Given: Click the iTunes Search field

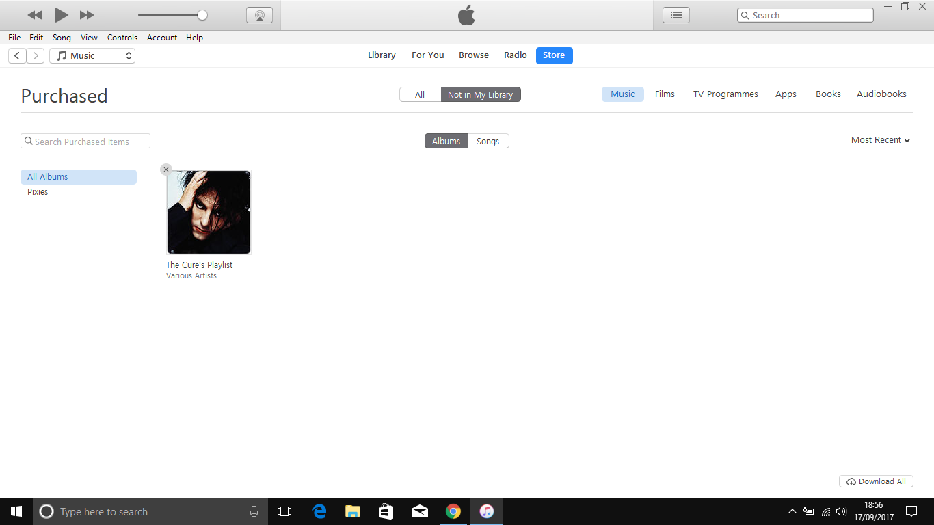Looking at the screenshot, I should pos(805,15).
